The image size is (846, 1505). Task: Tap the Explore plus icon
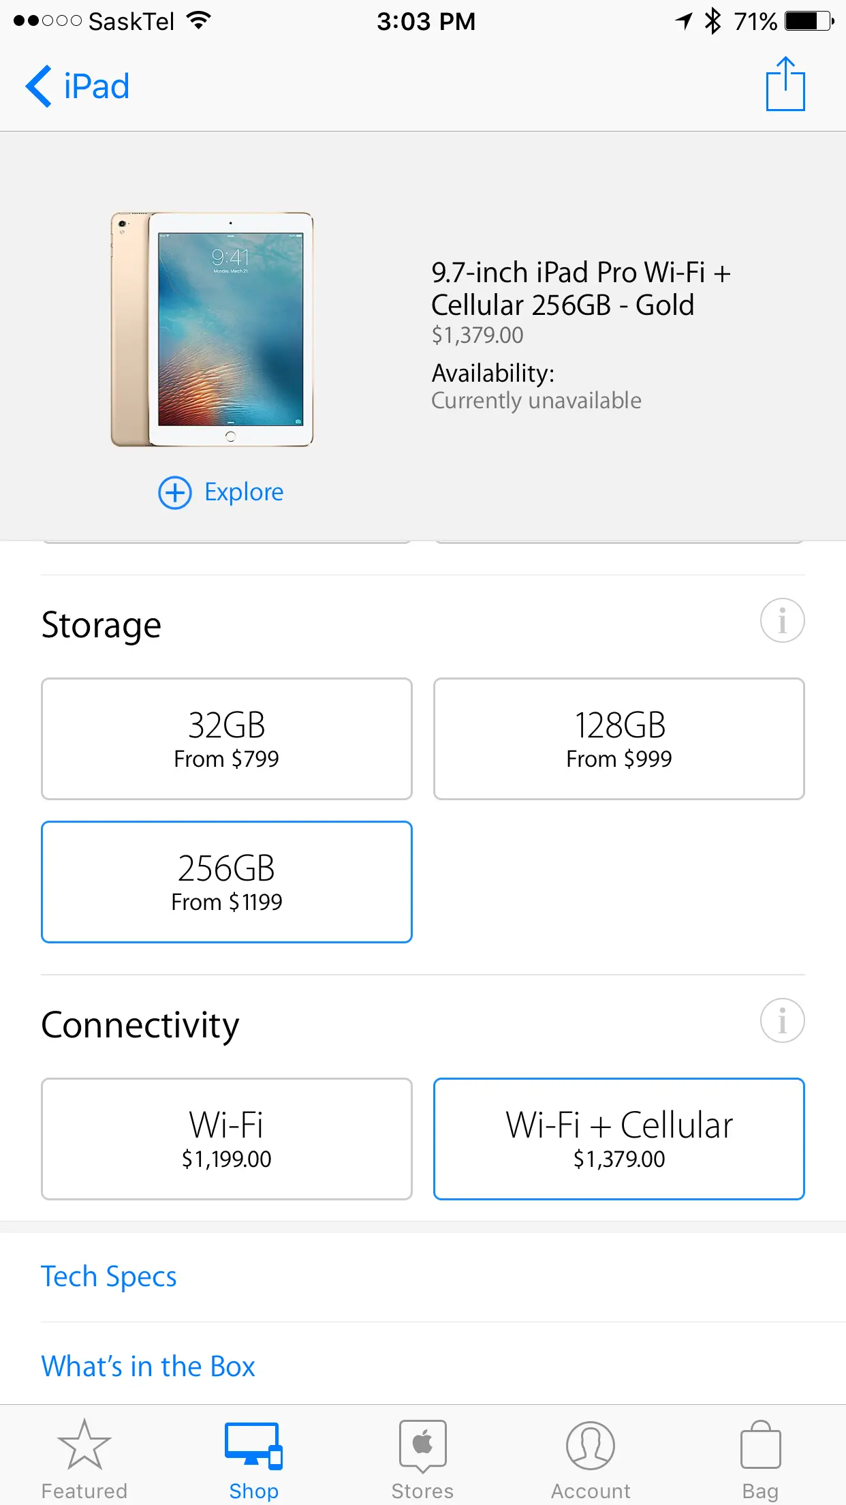click(175, 492)
